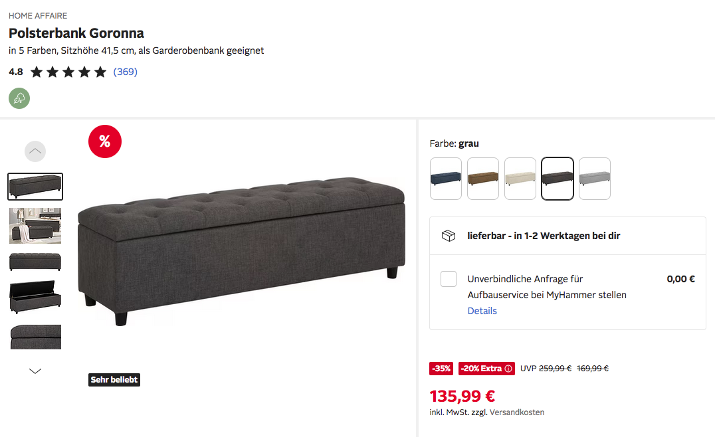Click the five-star rating stars
Screen dimensions: 715x437
[68, 72]
